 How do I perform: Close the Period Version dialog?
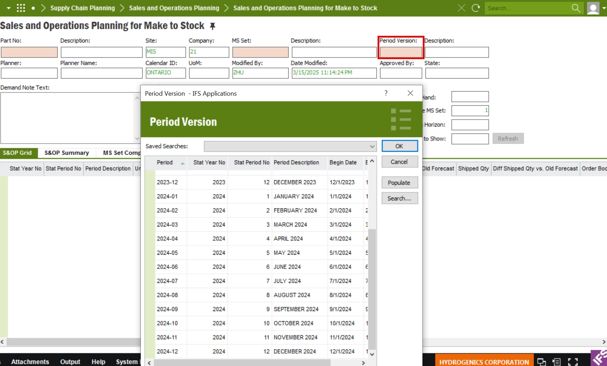(x=410, y=93)
